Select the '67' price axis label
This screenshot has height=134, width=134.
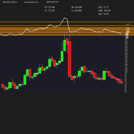(x=126, y=85)
